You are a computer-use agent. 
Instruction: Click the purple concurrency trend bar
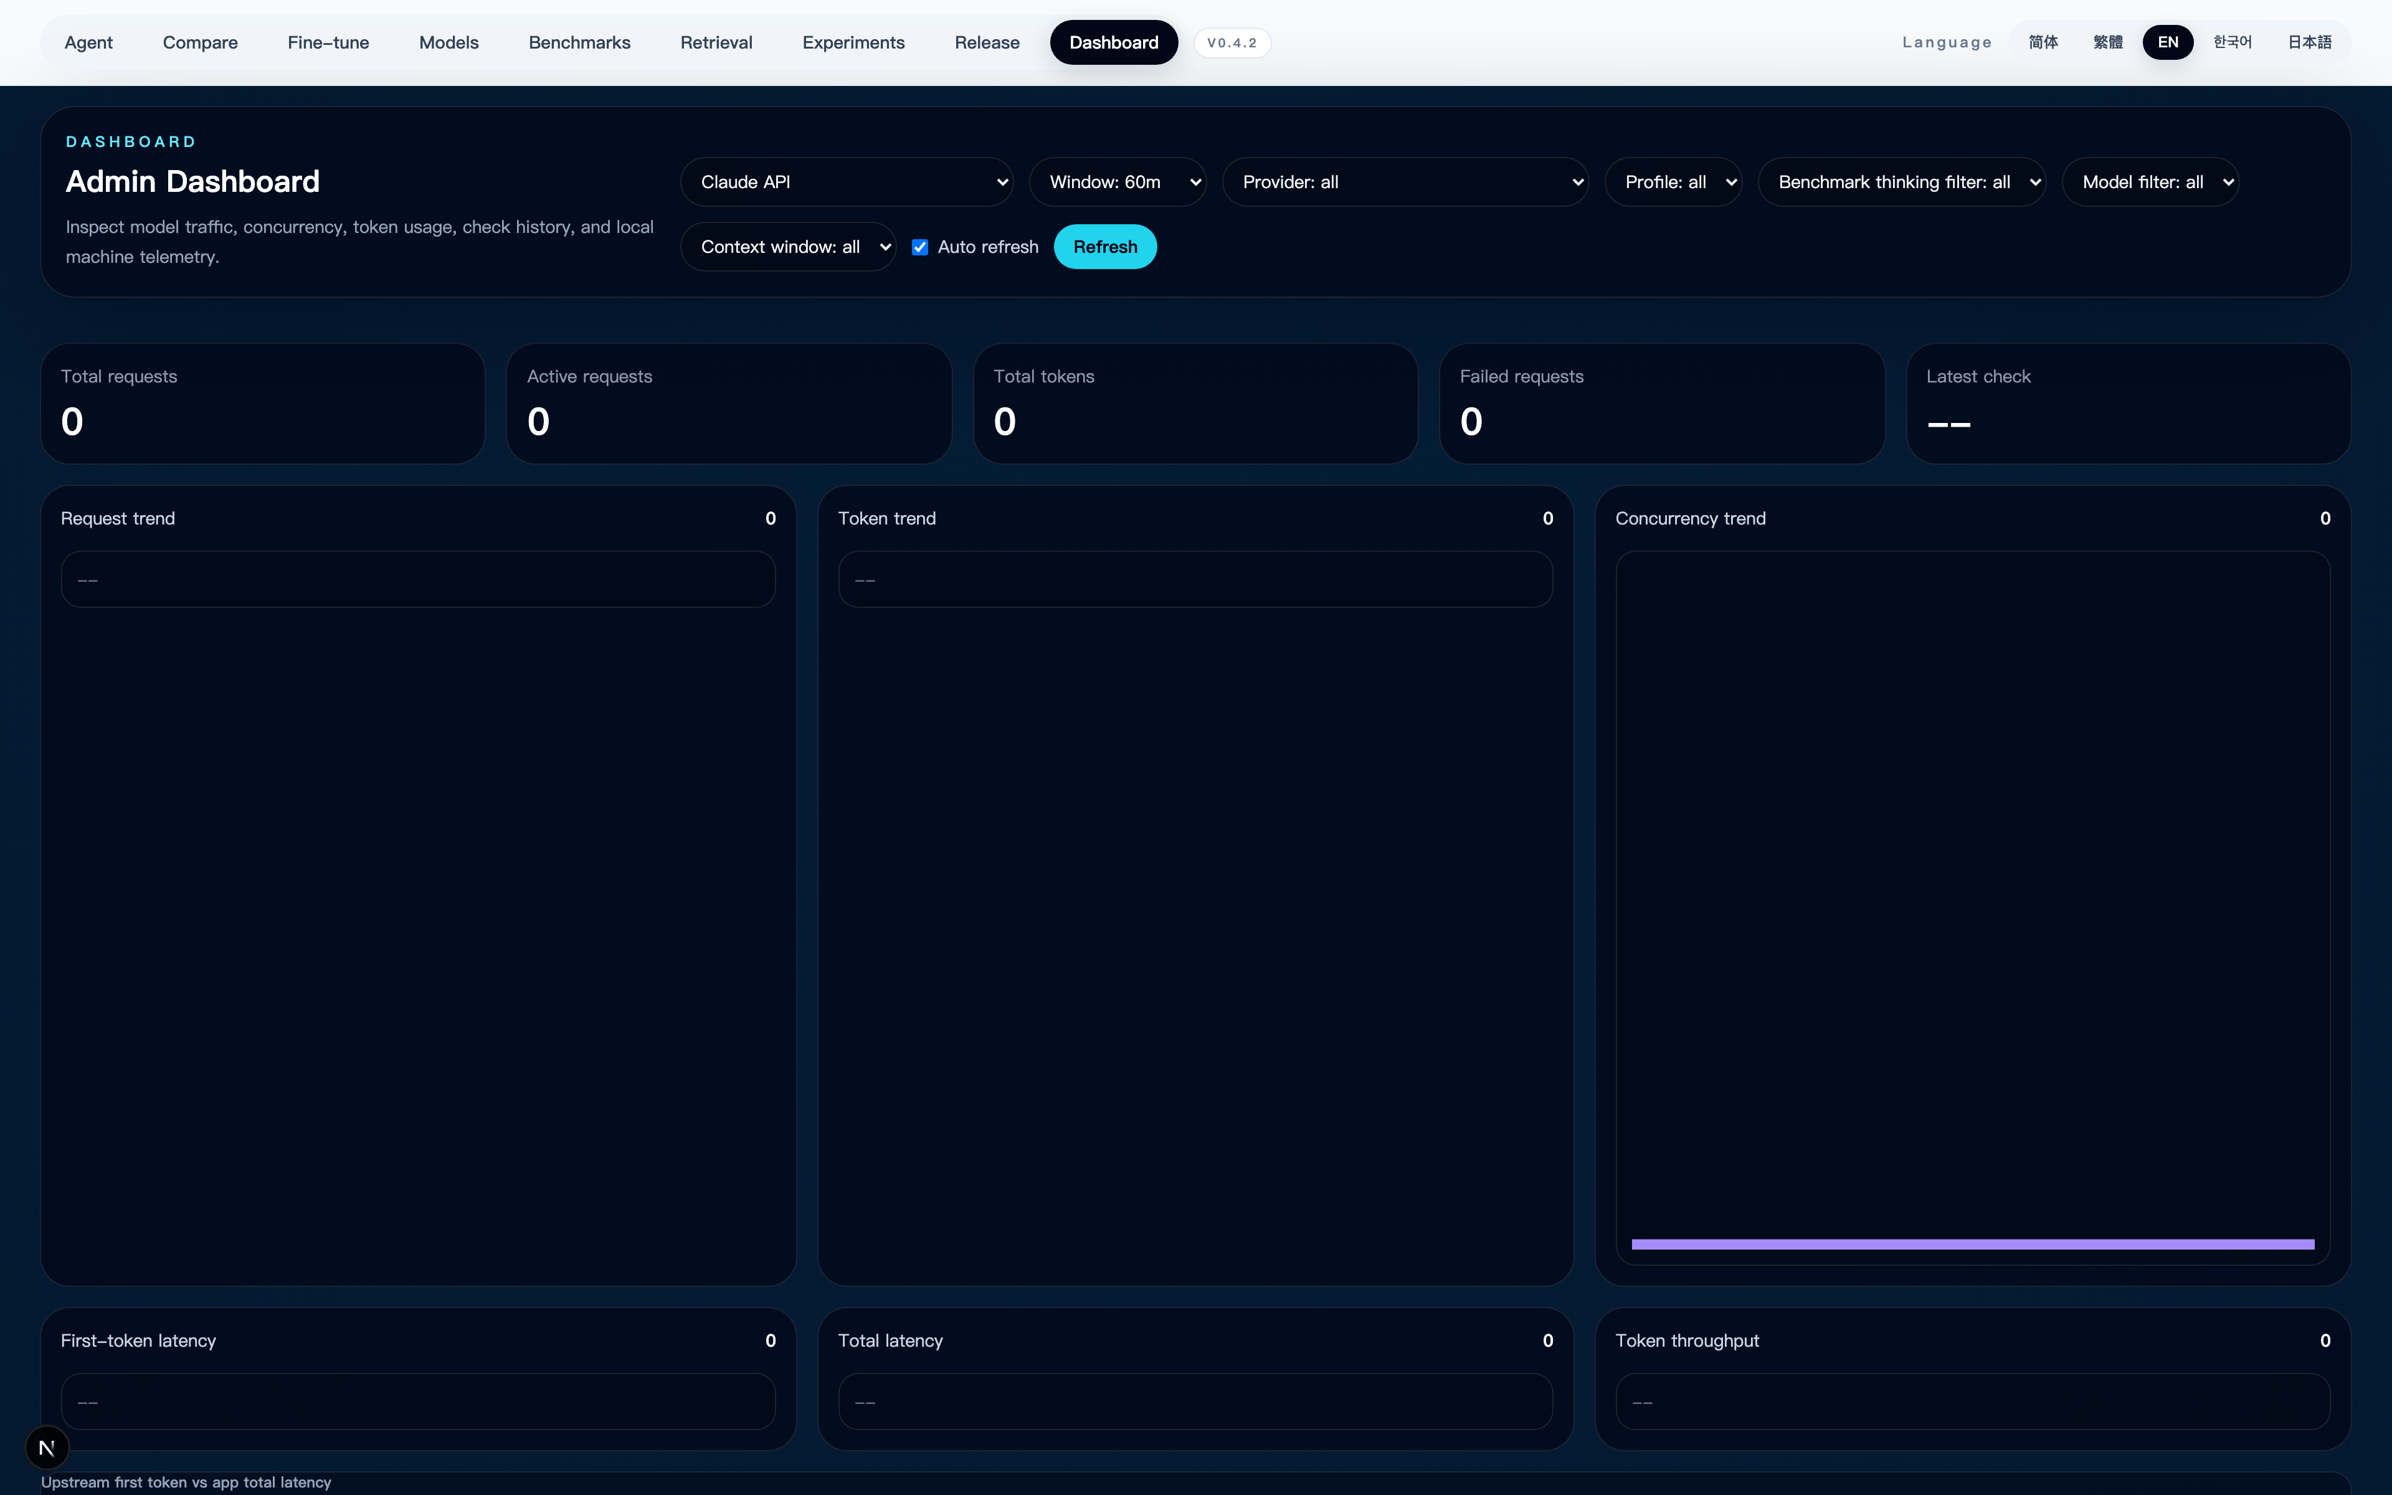[1973, 1244]
